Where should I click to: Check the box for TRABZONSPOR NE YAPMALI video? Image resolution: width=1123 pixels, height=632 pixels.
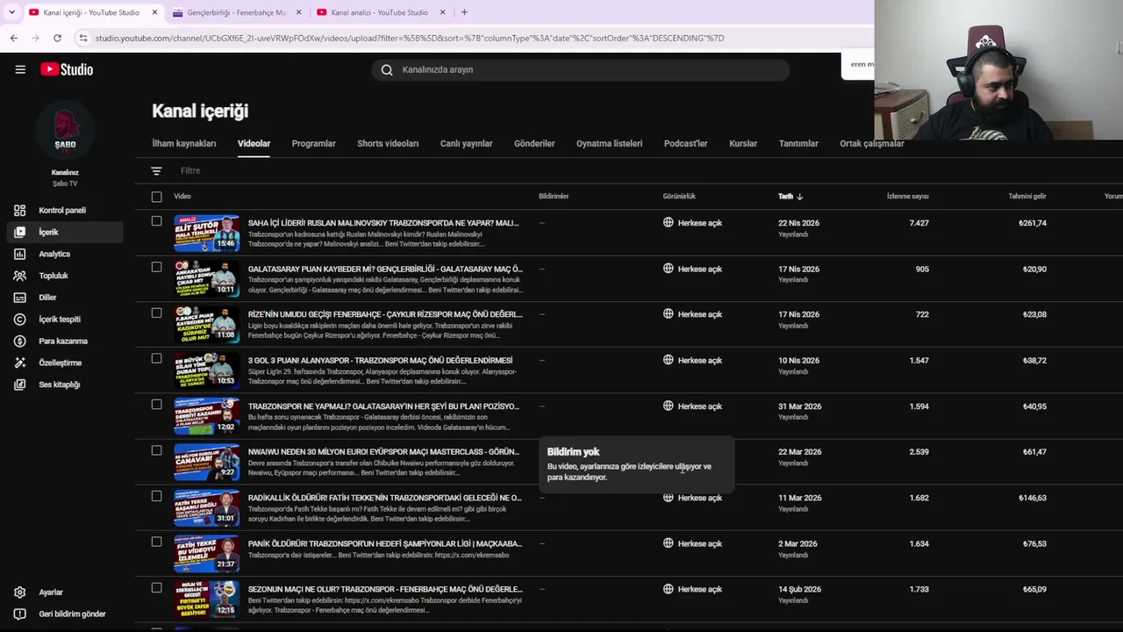point(156,405)
